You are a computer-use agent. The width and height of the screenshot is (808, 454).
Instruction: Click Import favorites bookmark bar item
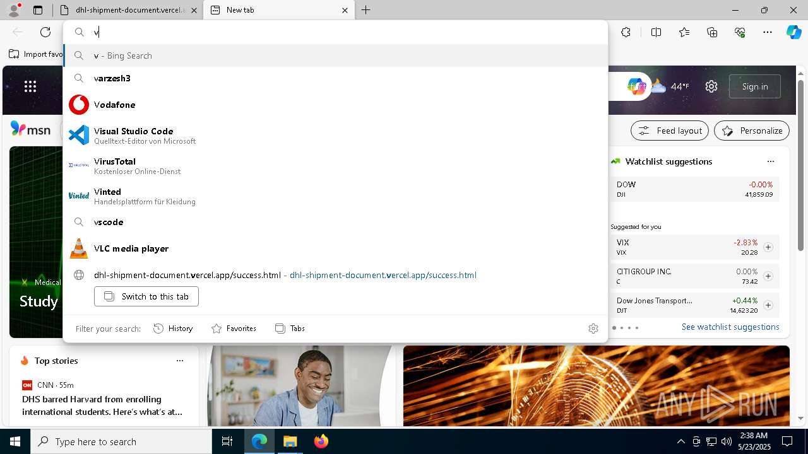36,54
